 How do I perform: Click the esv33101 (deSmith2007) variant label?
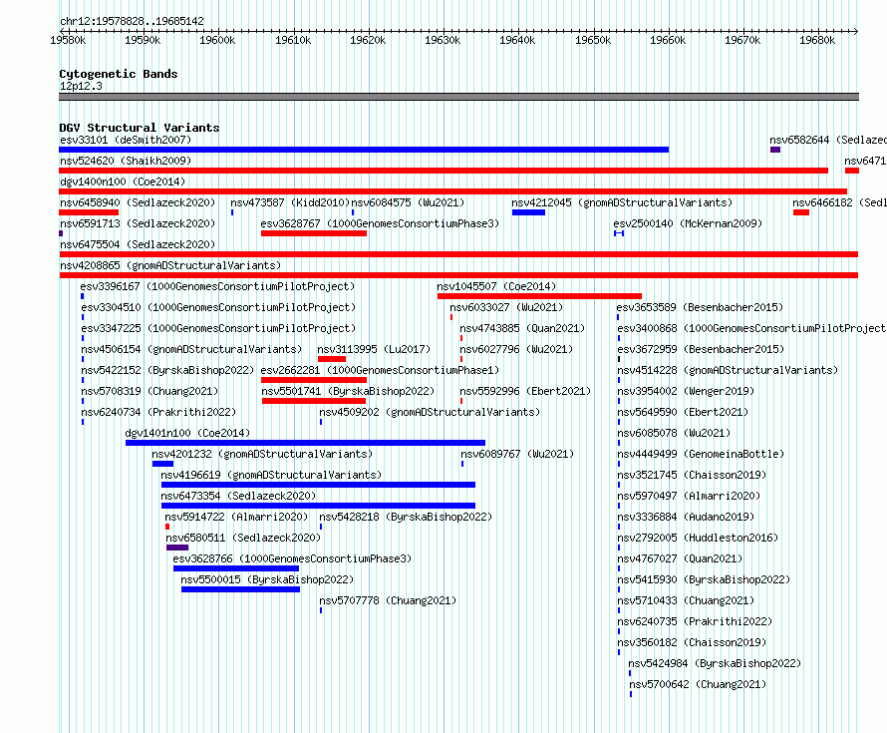(x=126, y=140)
